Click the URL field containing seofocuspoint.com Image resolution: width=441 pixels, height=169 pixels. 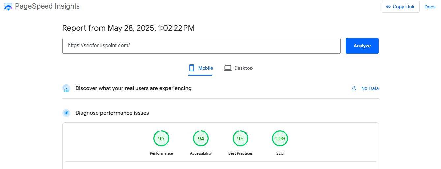[x=201, y=46]
